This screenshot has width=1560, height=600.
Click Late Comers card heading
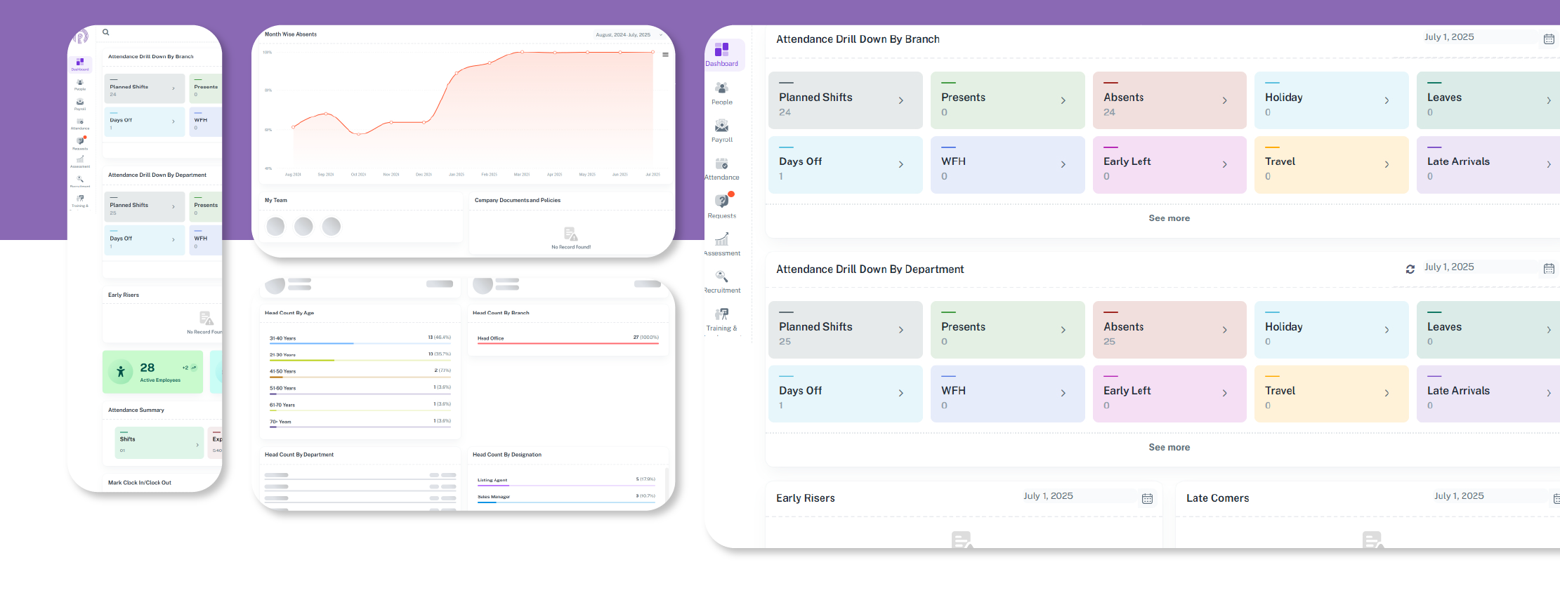tap(1218, 498)
